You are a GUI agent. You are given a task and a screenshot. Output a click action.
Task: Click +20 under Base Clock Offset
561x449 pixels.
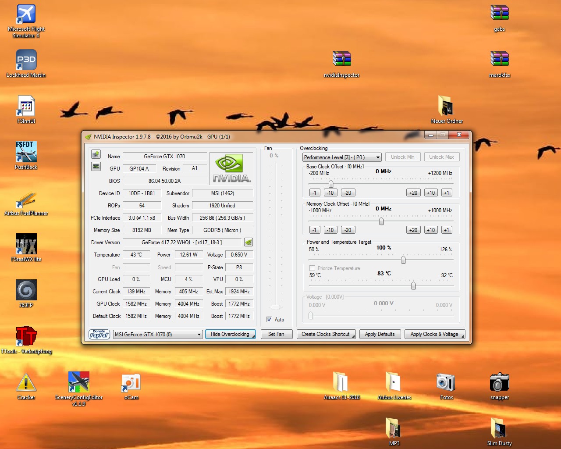coord(413,193)
